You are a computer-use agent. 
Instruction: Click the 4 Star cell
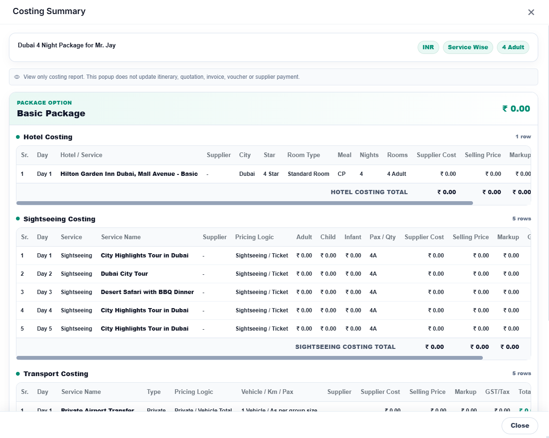[271, 174]
